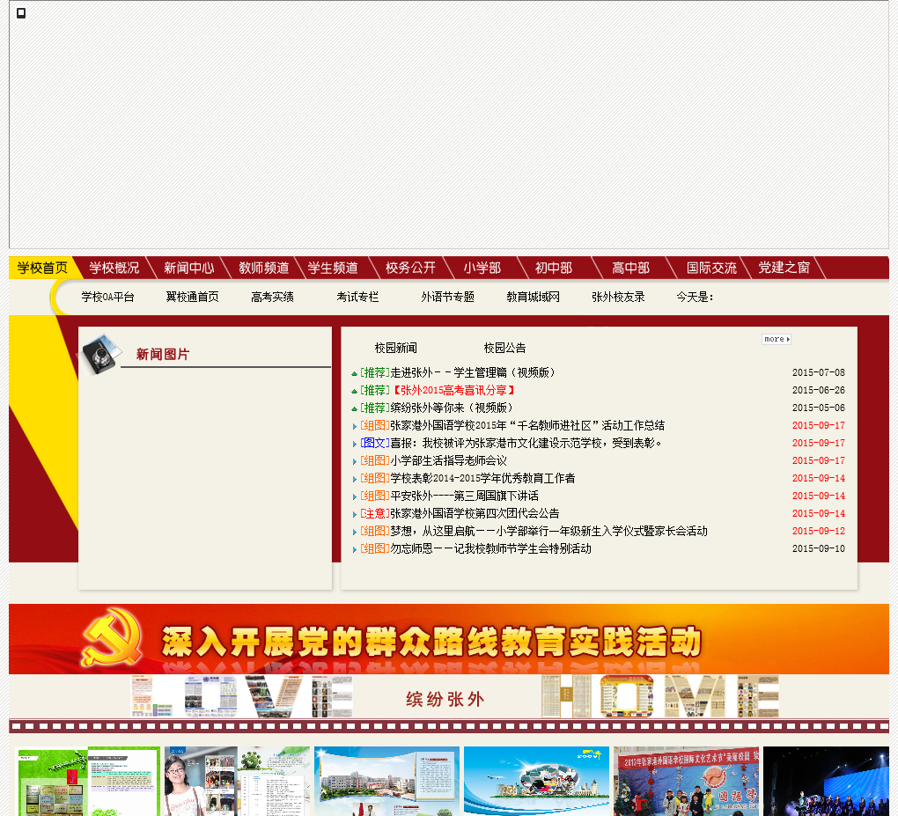Open news 走进张外－－学生管理篇（视频版）
The height and width of the screenshot is (816, 898).
(473, 372)
